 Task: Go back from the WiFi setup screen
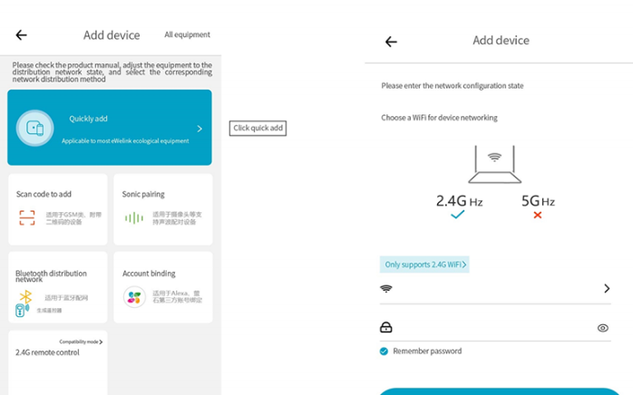(391, 42)
